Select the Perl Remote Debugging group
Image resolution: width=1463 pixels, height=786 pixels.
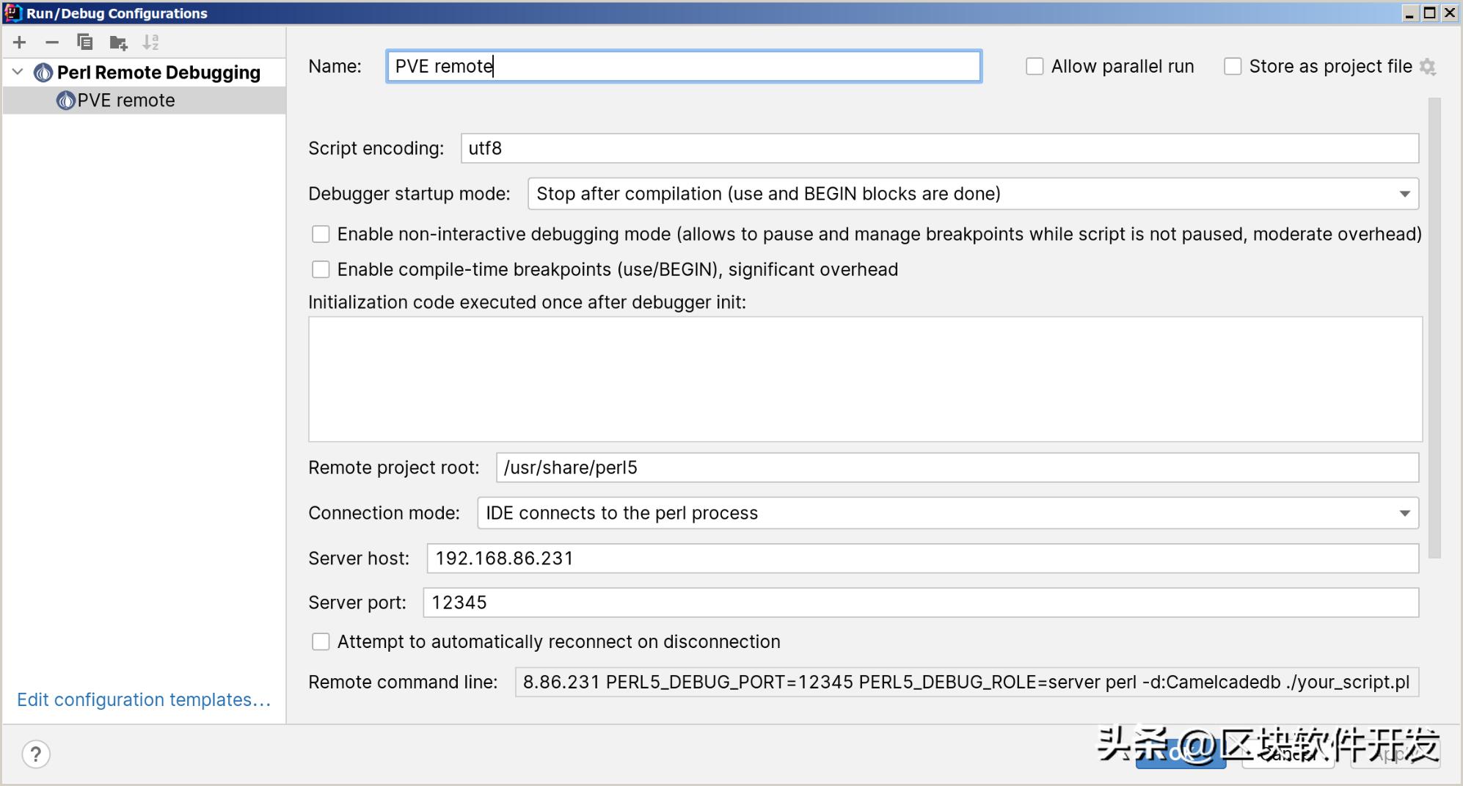point(158,72)
